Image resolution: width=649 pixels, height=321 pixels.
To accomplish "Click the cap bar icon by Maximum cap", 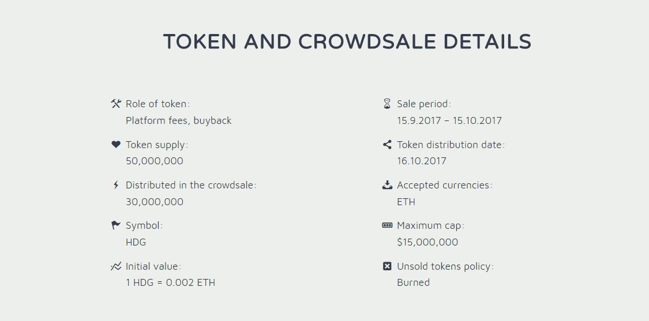I will pyautogui.click(x=387, y=225).
